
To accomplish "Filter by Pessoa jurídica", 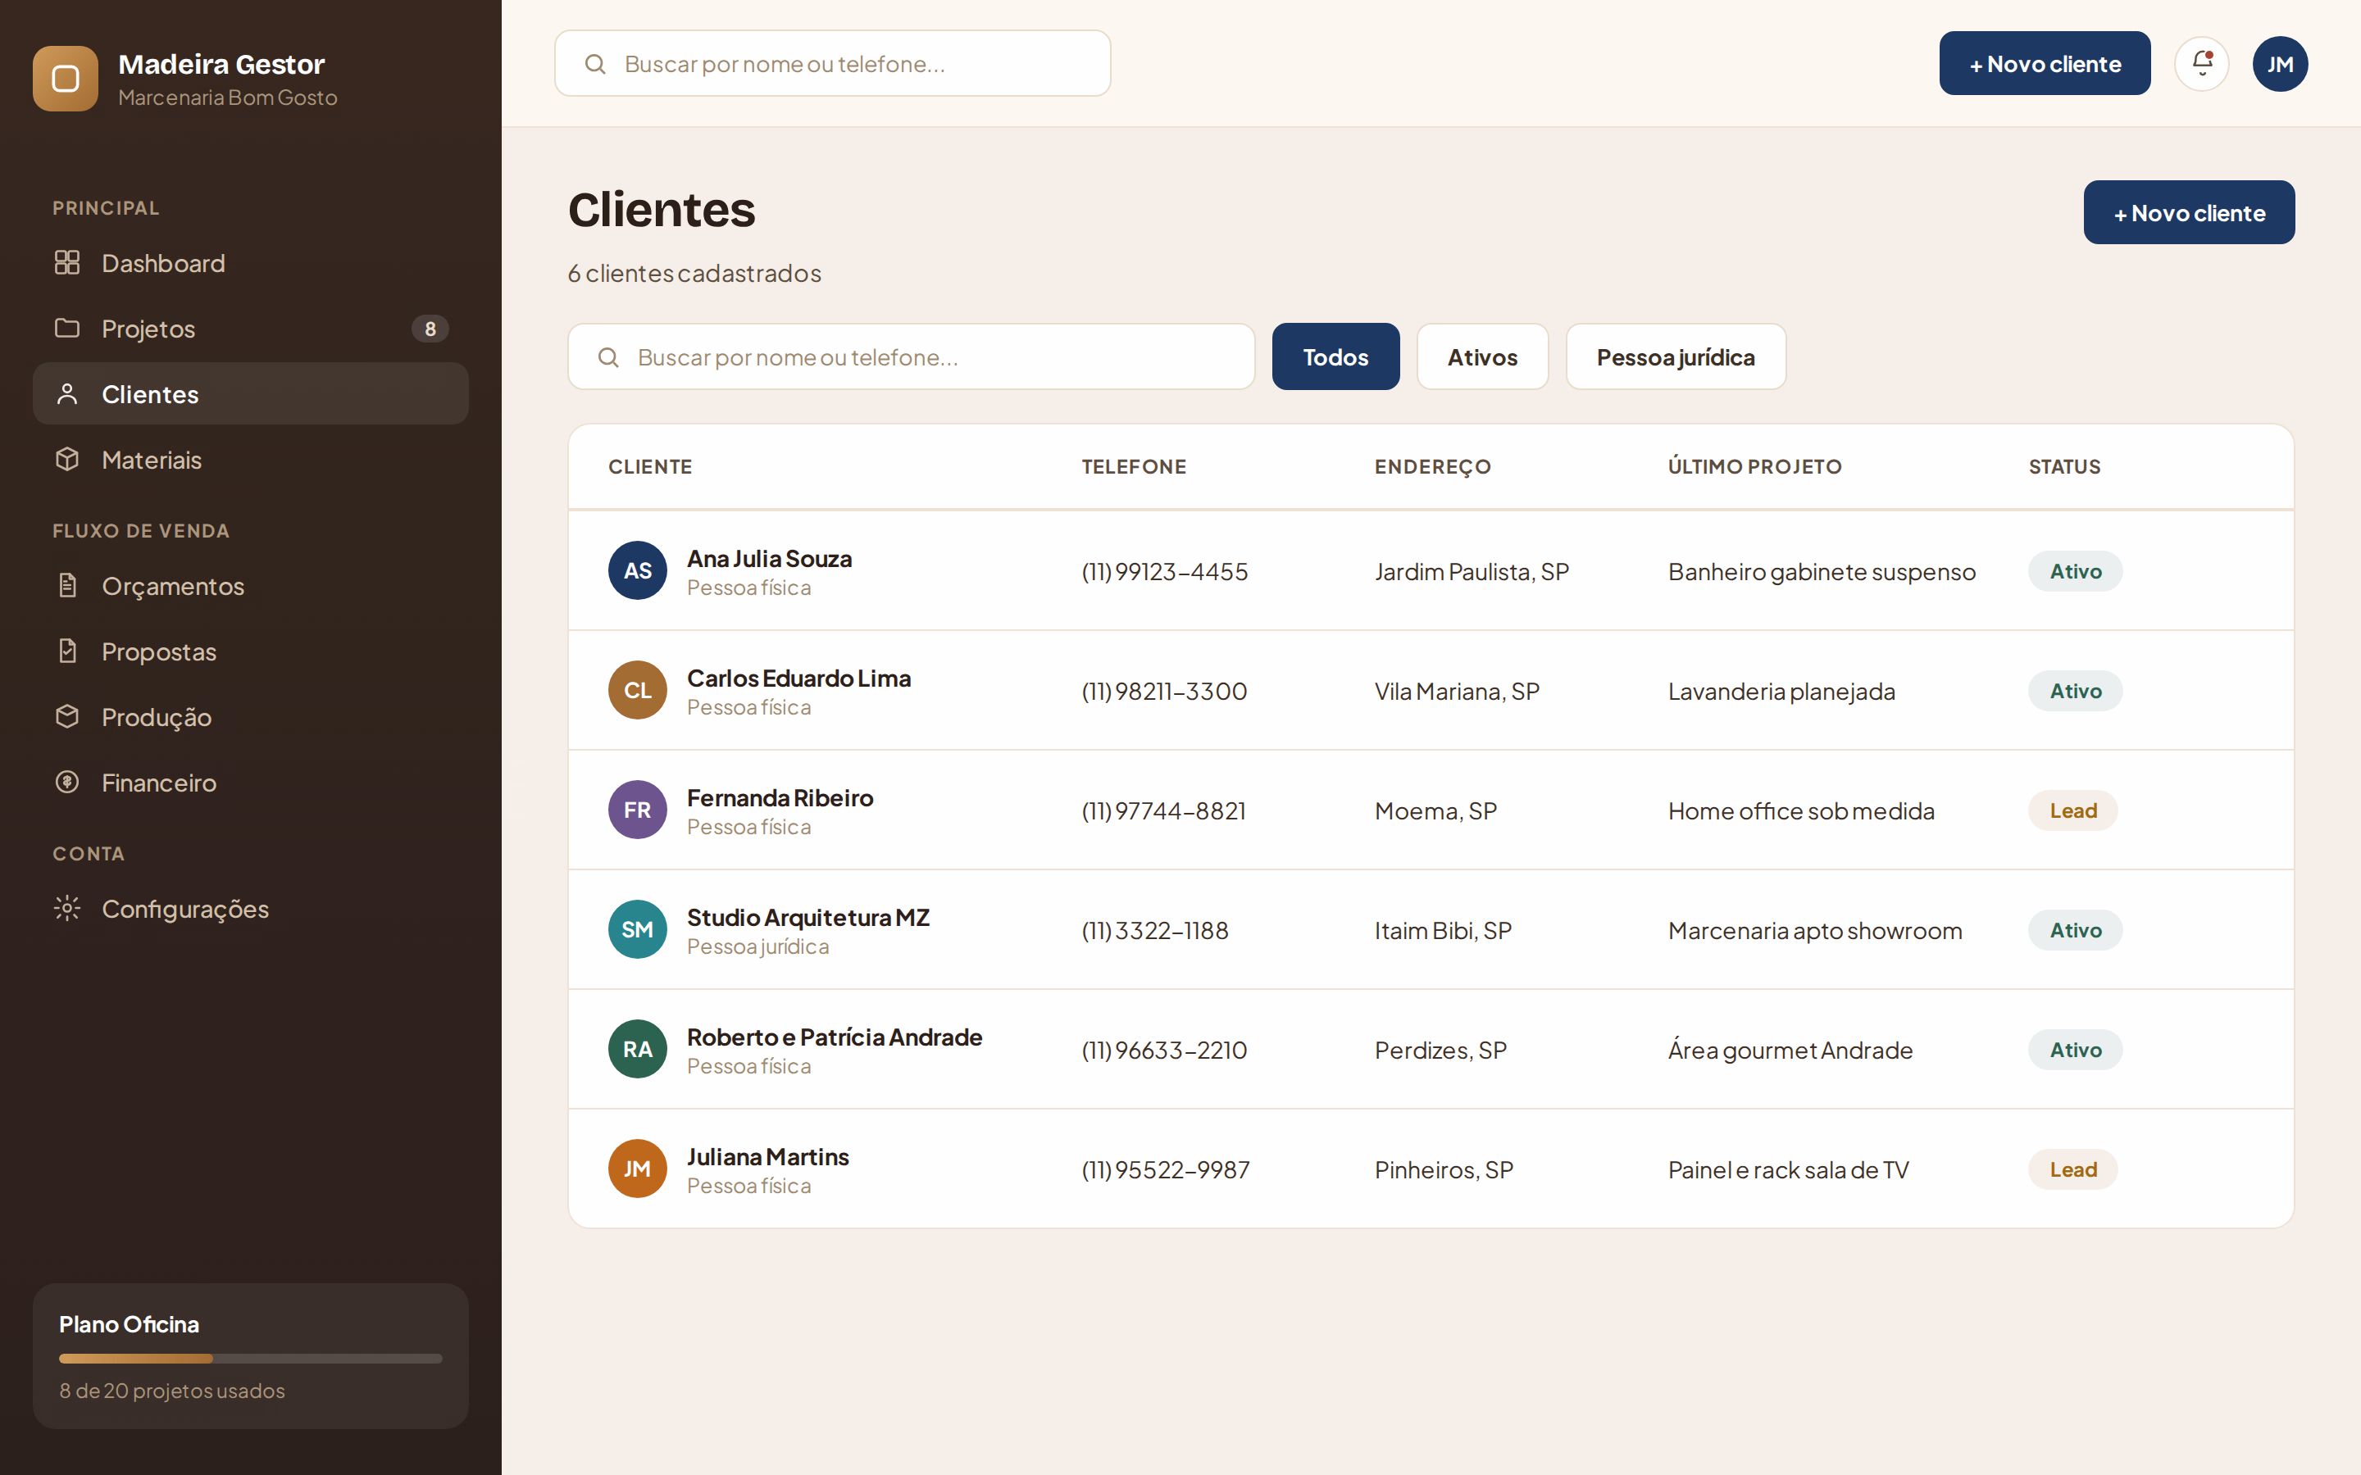I will [1675, 357].
